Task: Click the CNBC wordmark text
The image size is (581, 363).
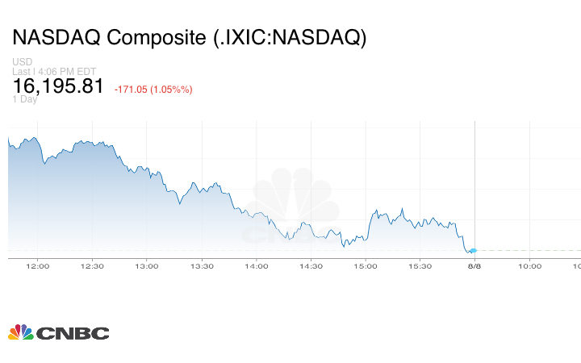Action: point(72,333)
